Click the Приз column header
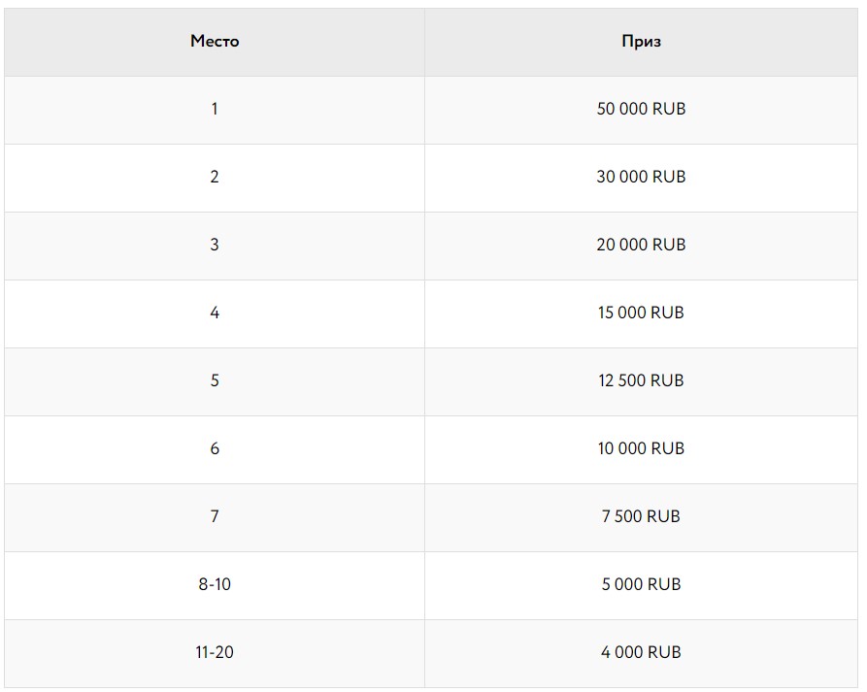867x692 pixels. tap(641, 41)
